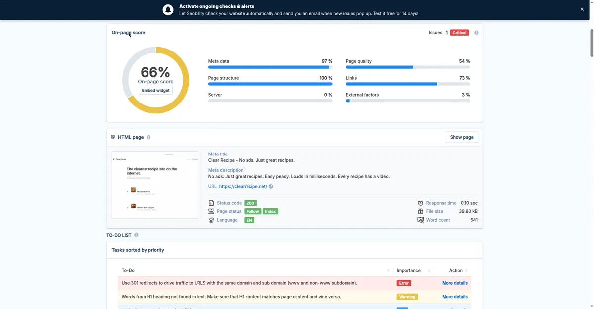Click the EN language badge
This screenshot has width=594, height=309.
[x=249, y=220]
